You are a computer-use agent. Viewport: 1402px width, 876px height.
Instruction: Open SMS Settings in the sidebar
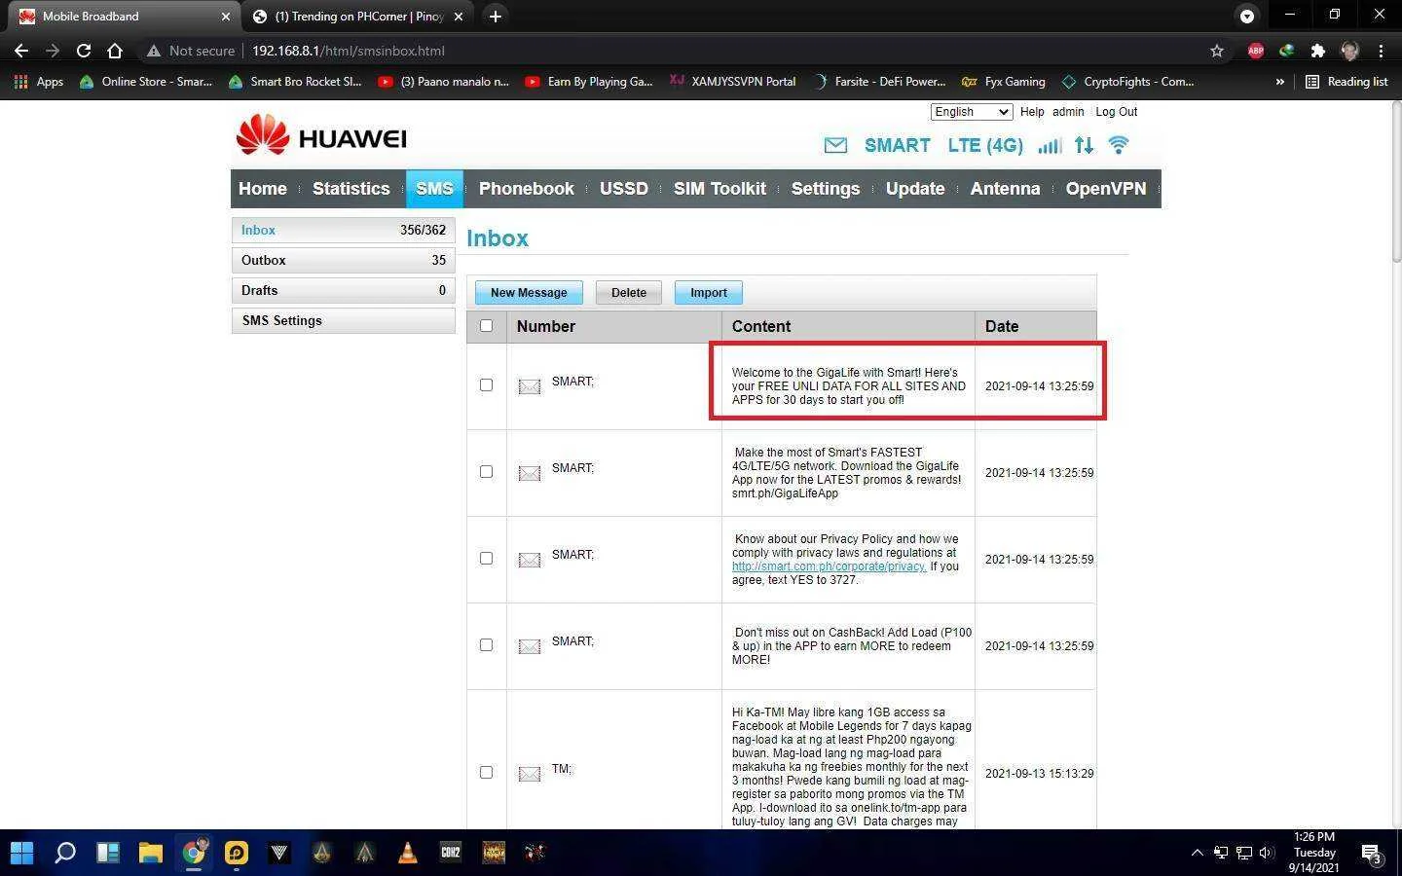[x=343, y=320]
